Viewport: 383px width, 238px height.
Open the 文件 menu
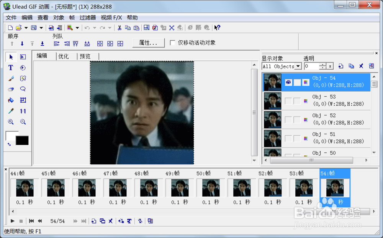click(x=11, y=18)
